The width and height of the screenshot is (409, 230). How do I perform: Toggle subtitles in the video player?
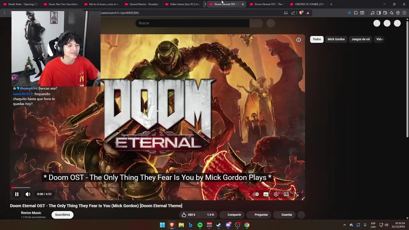coord(266,194)
